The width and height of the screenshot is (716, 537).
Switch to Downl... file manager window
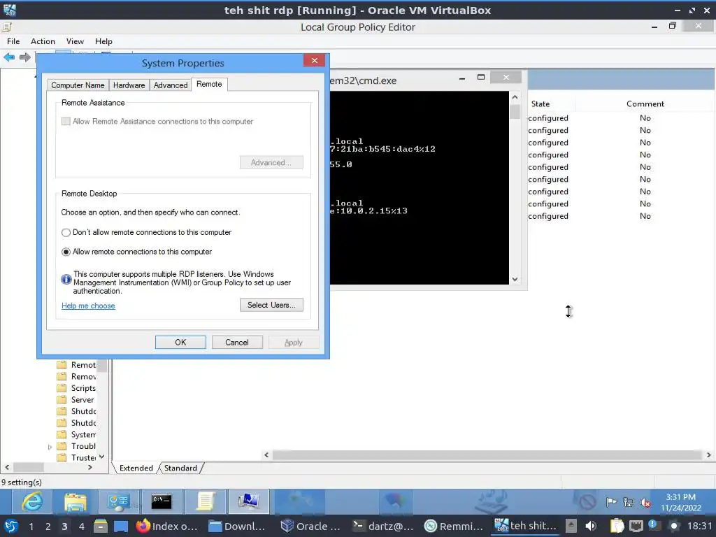click(x=236, y=527)
